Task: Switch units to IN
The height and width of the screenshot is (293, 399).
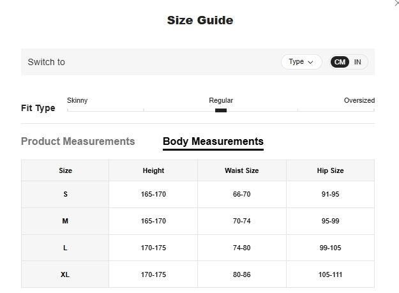Action: click(358, 62)
